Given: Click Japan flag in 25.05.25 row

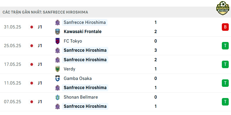Looking at the screenshot, I should (31, 46).
